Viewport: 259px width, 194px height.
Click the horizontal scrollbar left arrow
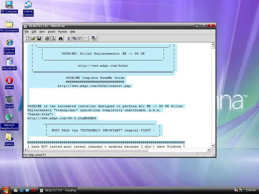tap(26, 150)
